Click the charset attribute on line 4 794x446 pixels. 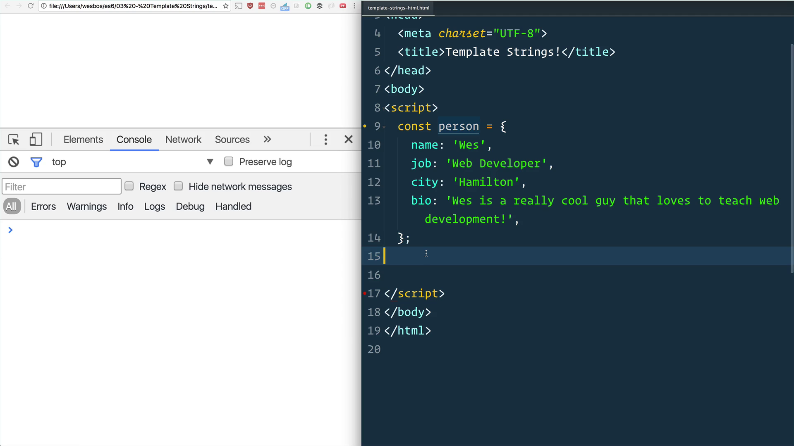pos(462,33)
